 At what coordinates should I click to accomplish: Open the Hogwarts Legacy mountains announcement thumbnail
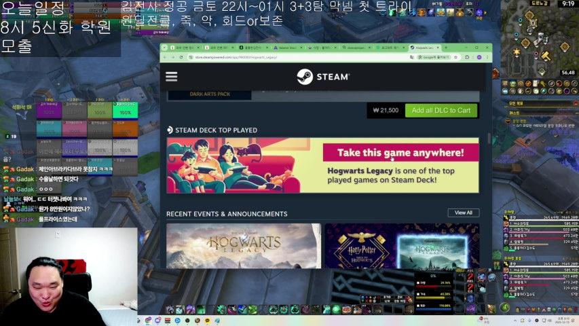[244, 246]
